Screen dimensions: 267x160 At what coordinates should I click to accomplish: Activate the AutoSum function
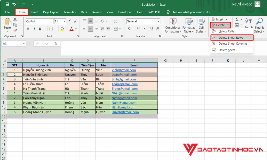237,19
